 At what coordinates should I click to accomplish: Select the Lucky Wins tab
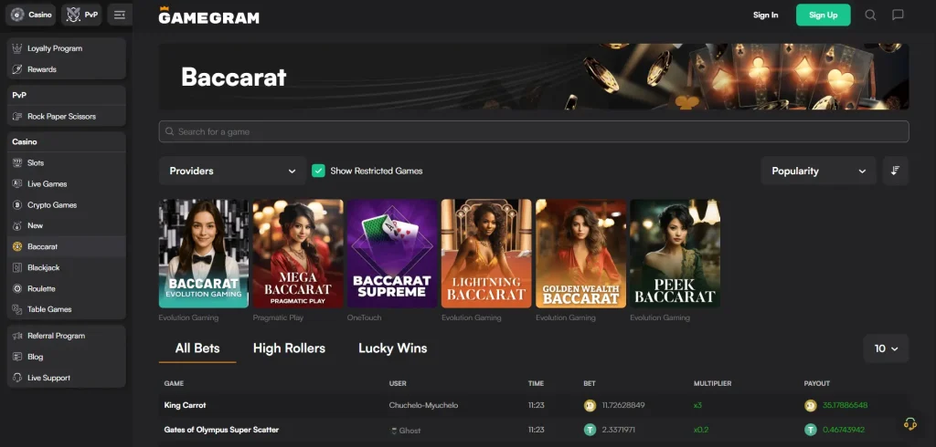coord(392,348)
